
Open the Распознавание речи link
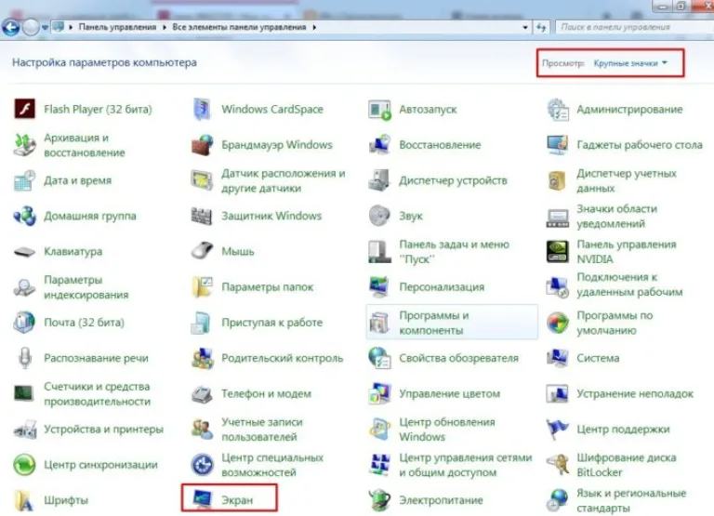96,359
